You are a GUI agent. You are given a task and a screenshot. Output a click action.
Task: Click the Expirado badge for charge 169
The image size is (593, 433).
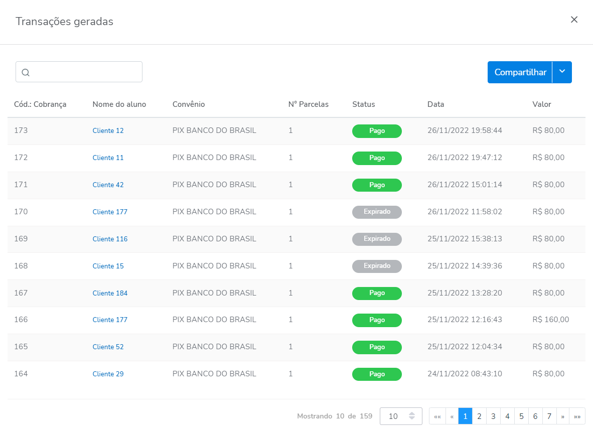pyautogui.click(x=377, y=239)
